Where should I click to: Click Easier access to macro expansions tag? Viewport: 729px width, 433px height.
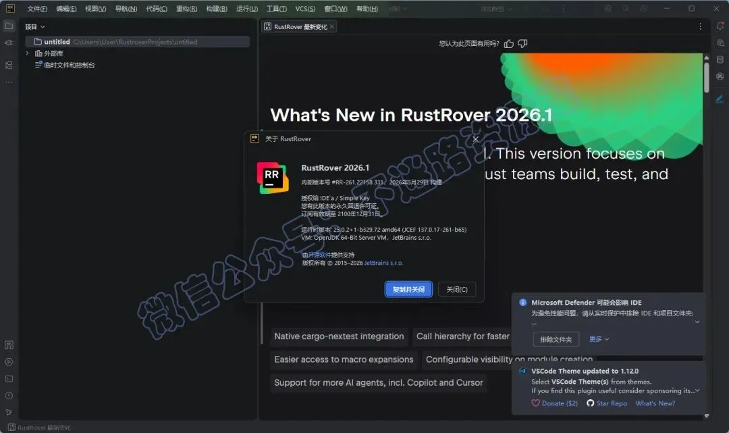click(x=344, y=359)
